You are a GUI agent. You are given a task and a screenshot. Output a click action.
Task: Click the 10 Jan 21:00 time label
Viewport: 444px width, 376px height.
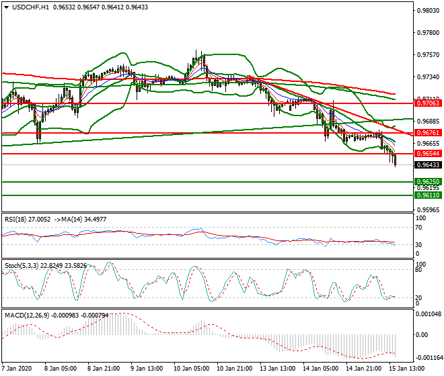[x=234, y=369]
